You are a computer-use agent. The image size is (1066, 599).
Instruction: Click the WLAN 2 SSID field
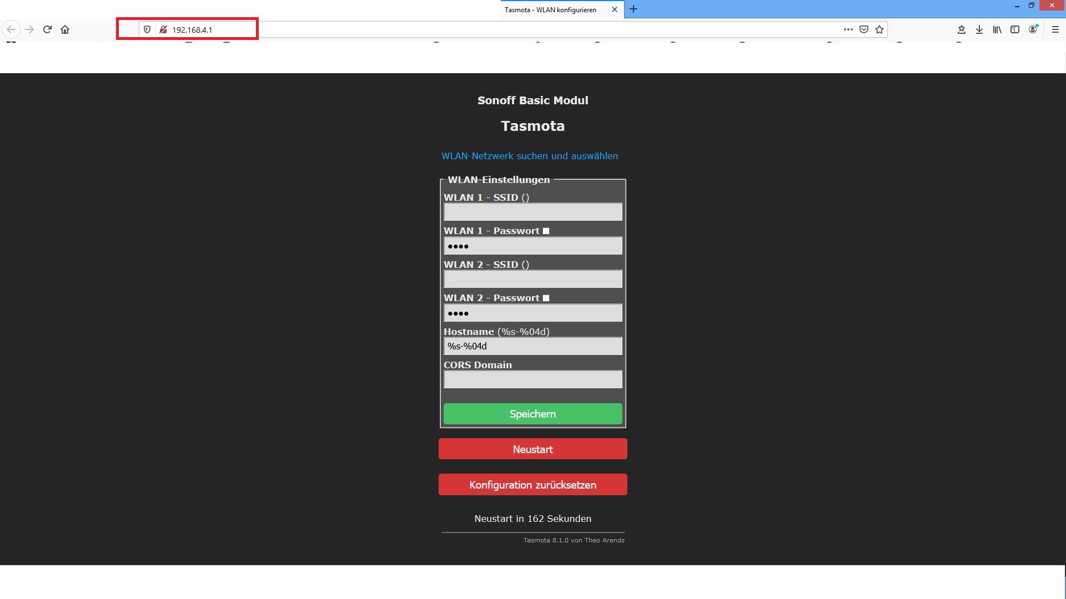tap(533, 279)
